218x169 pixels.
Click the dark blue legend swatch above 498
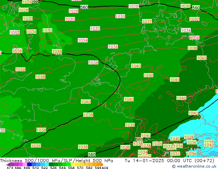[x=29, y=164]
